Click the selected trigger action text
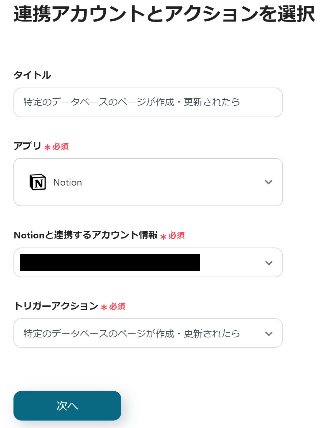326x428 pixels. (132, 334)
